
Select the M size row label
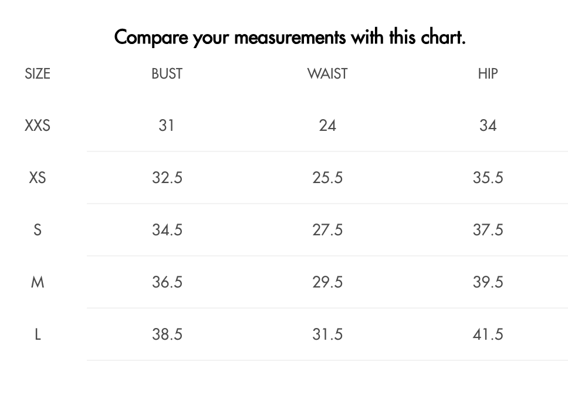click(38, 282)
